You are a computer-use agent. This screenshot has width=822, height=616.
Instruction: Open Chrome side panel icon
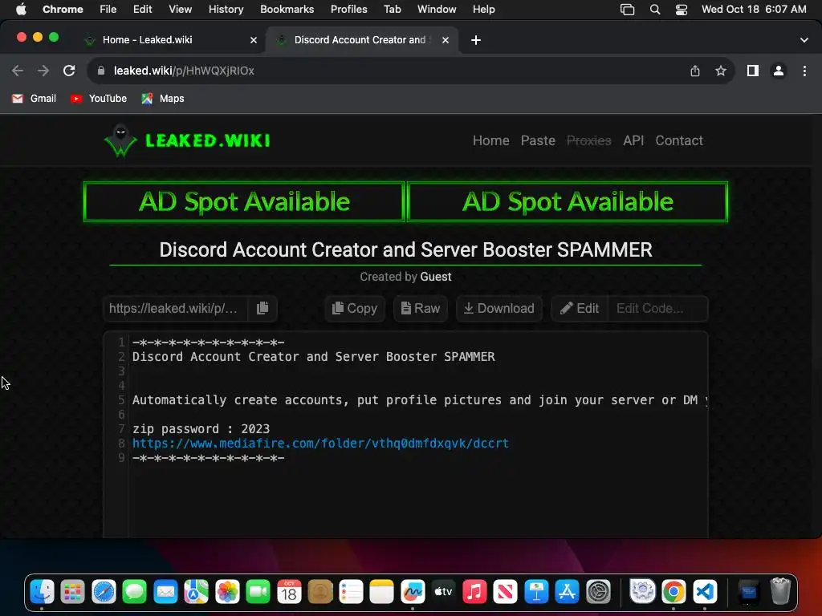(753, 71)
